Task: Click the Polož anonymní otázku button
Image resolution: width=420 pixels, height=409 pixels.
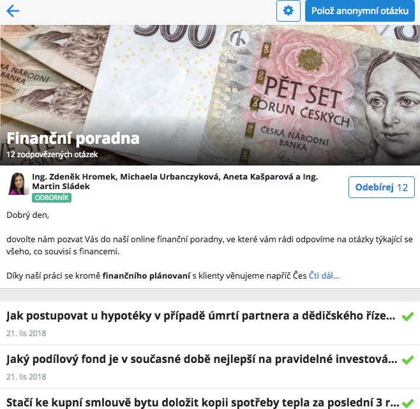Action: pyautogui.click(x=360, y=11)
